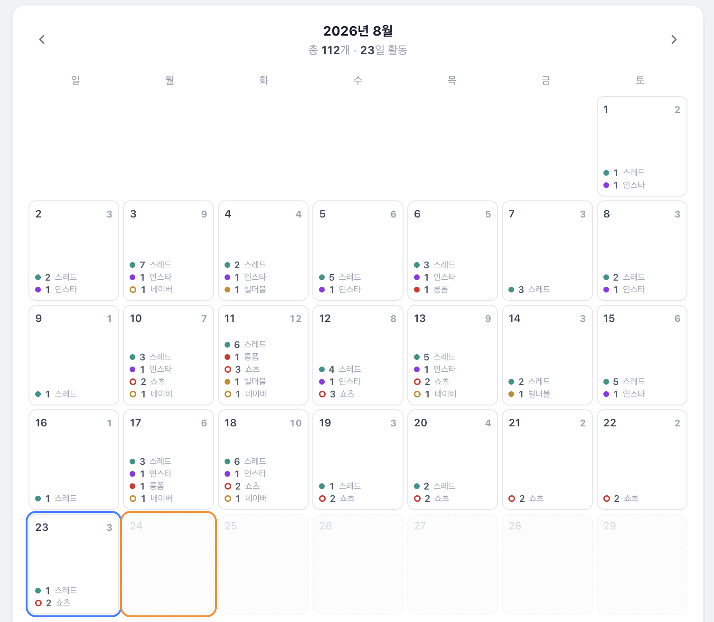Click the 1 네이버 entry on day 3
Screen dimensions: 714x622
pos(151,290)
